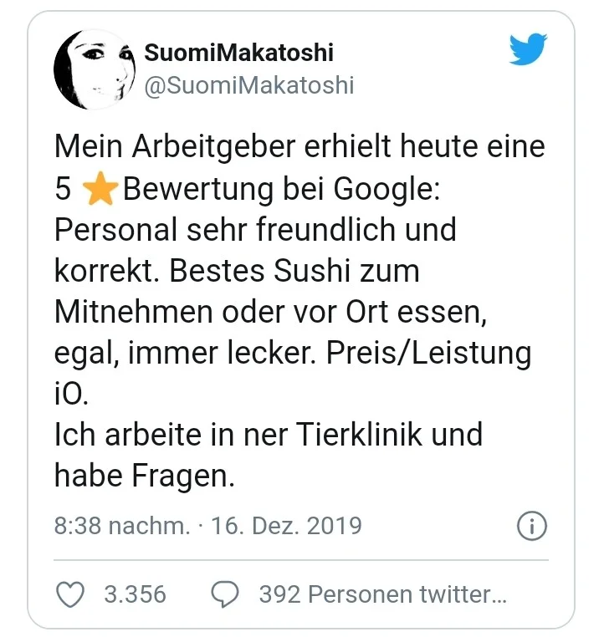Image resolution: width=599 pixels, height=637 pixels.
Task: Click the "Mitnehmen" word in the tweet
Action: pos(131,313)
